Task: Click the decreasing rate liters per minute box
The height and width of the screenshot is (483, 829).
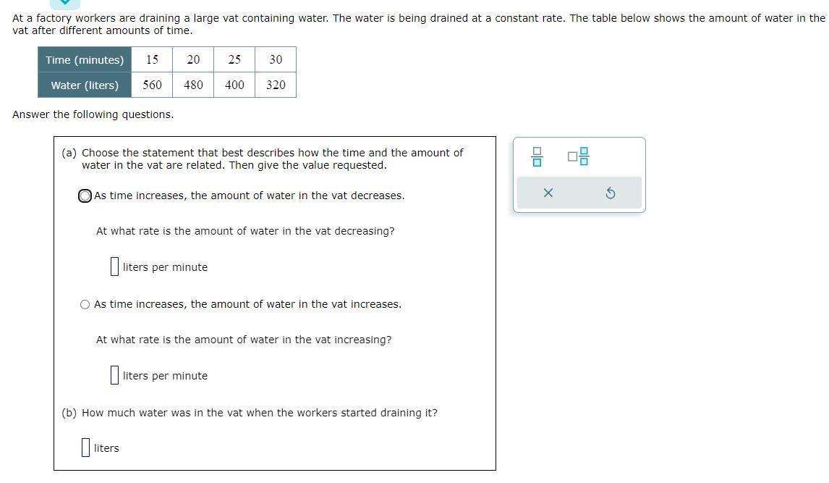Action: pyautogui.click(x=114, y=266)
